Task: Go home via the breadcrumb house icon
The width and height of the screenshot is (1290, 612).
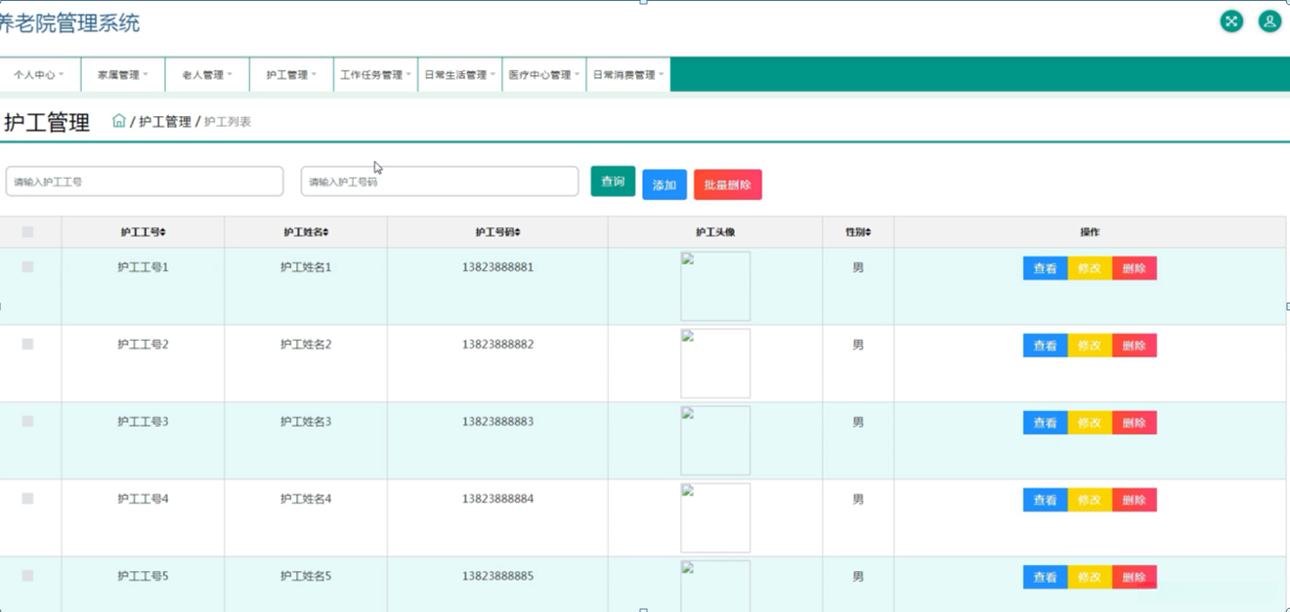Action: [x=119, y=121]
